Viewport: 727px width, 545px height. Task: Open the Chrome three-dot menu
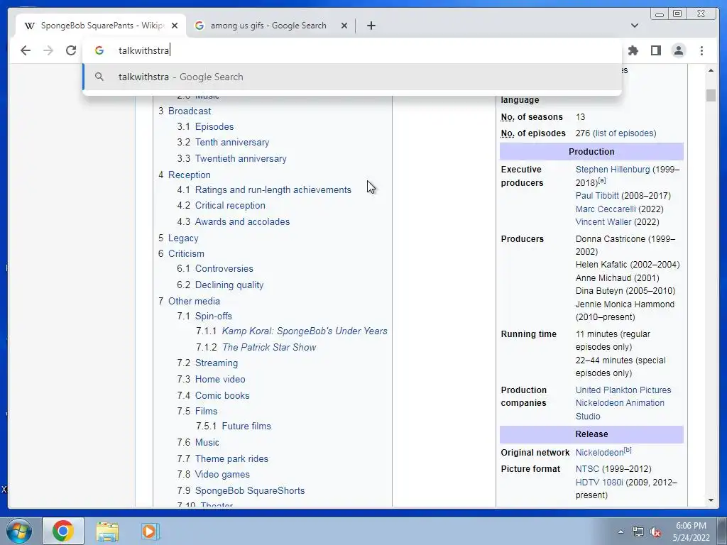pyautogui.click(x=701, y=50)
